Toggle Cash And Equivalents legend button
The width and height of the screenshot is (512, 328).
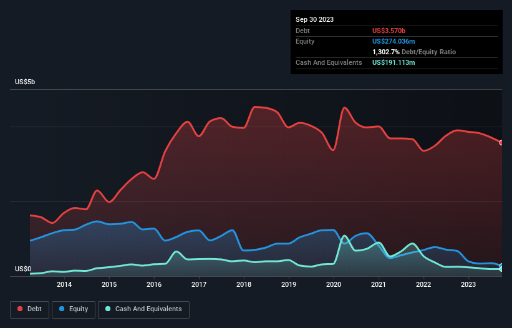click(x=143, y=309)
